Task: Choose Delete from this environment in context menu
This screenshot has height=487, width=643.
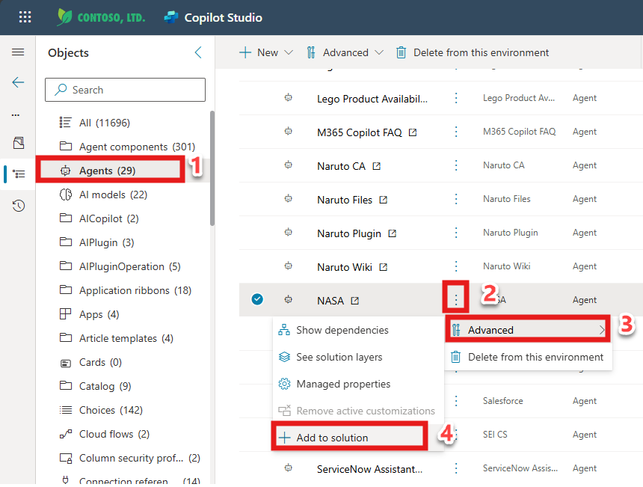Action: click(x=528, y=357)
